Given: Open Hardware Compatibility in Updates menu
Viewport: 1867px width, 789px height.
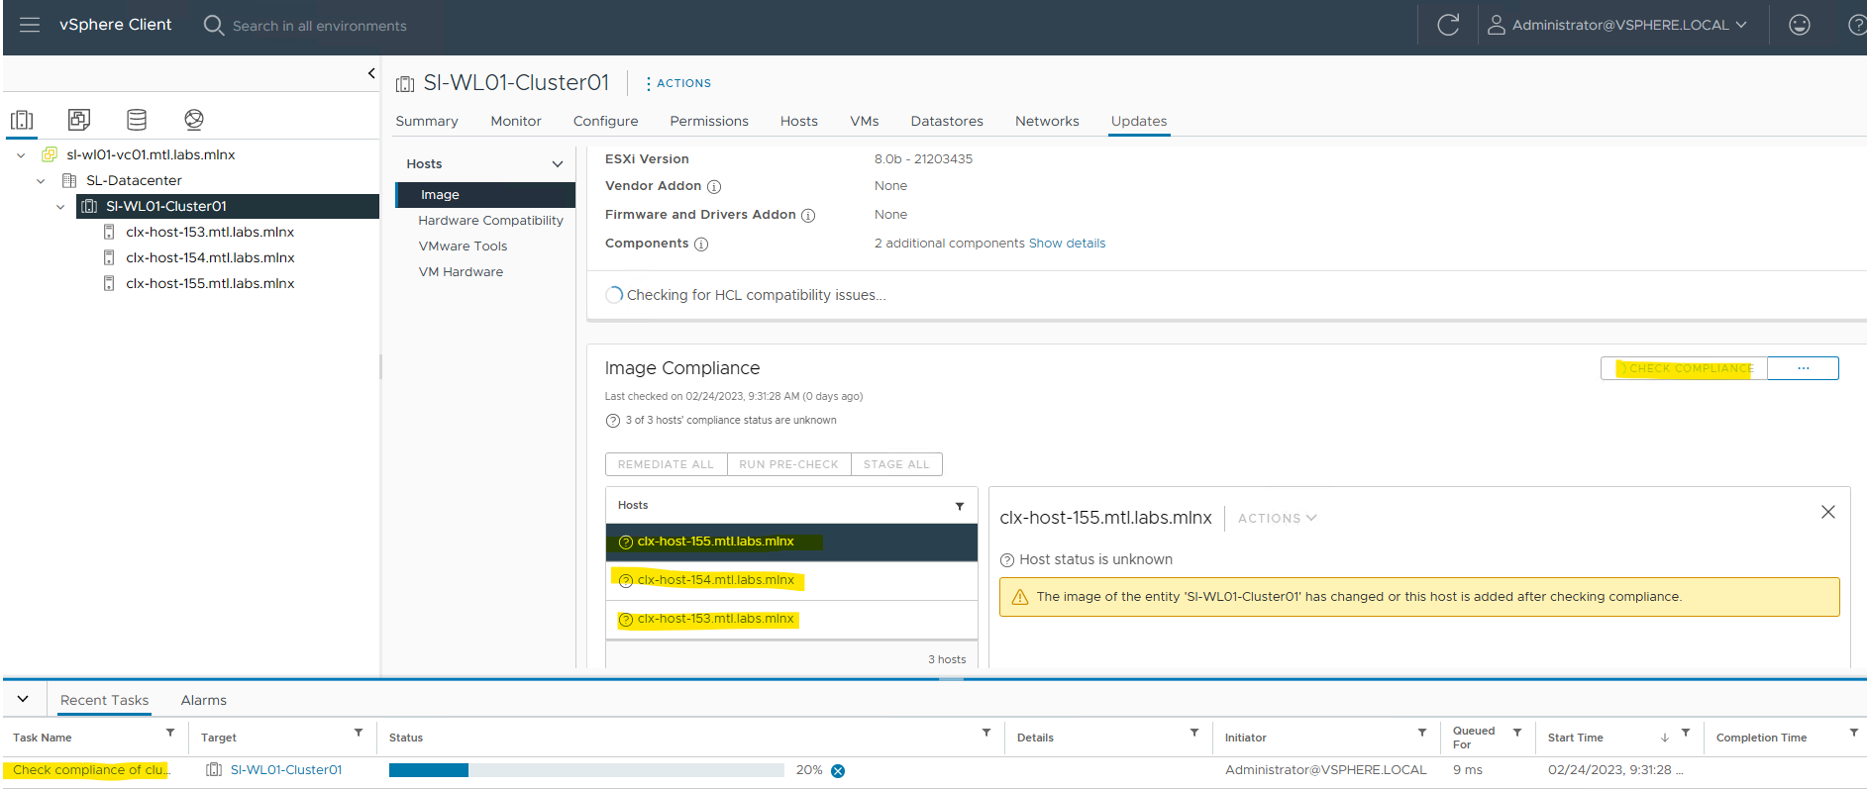Looking at the screenshot, I should tap(490, 221).
